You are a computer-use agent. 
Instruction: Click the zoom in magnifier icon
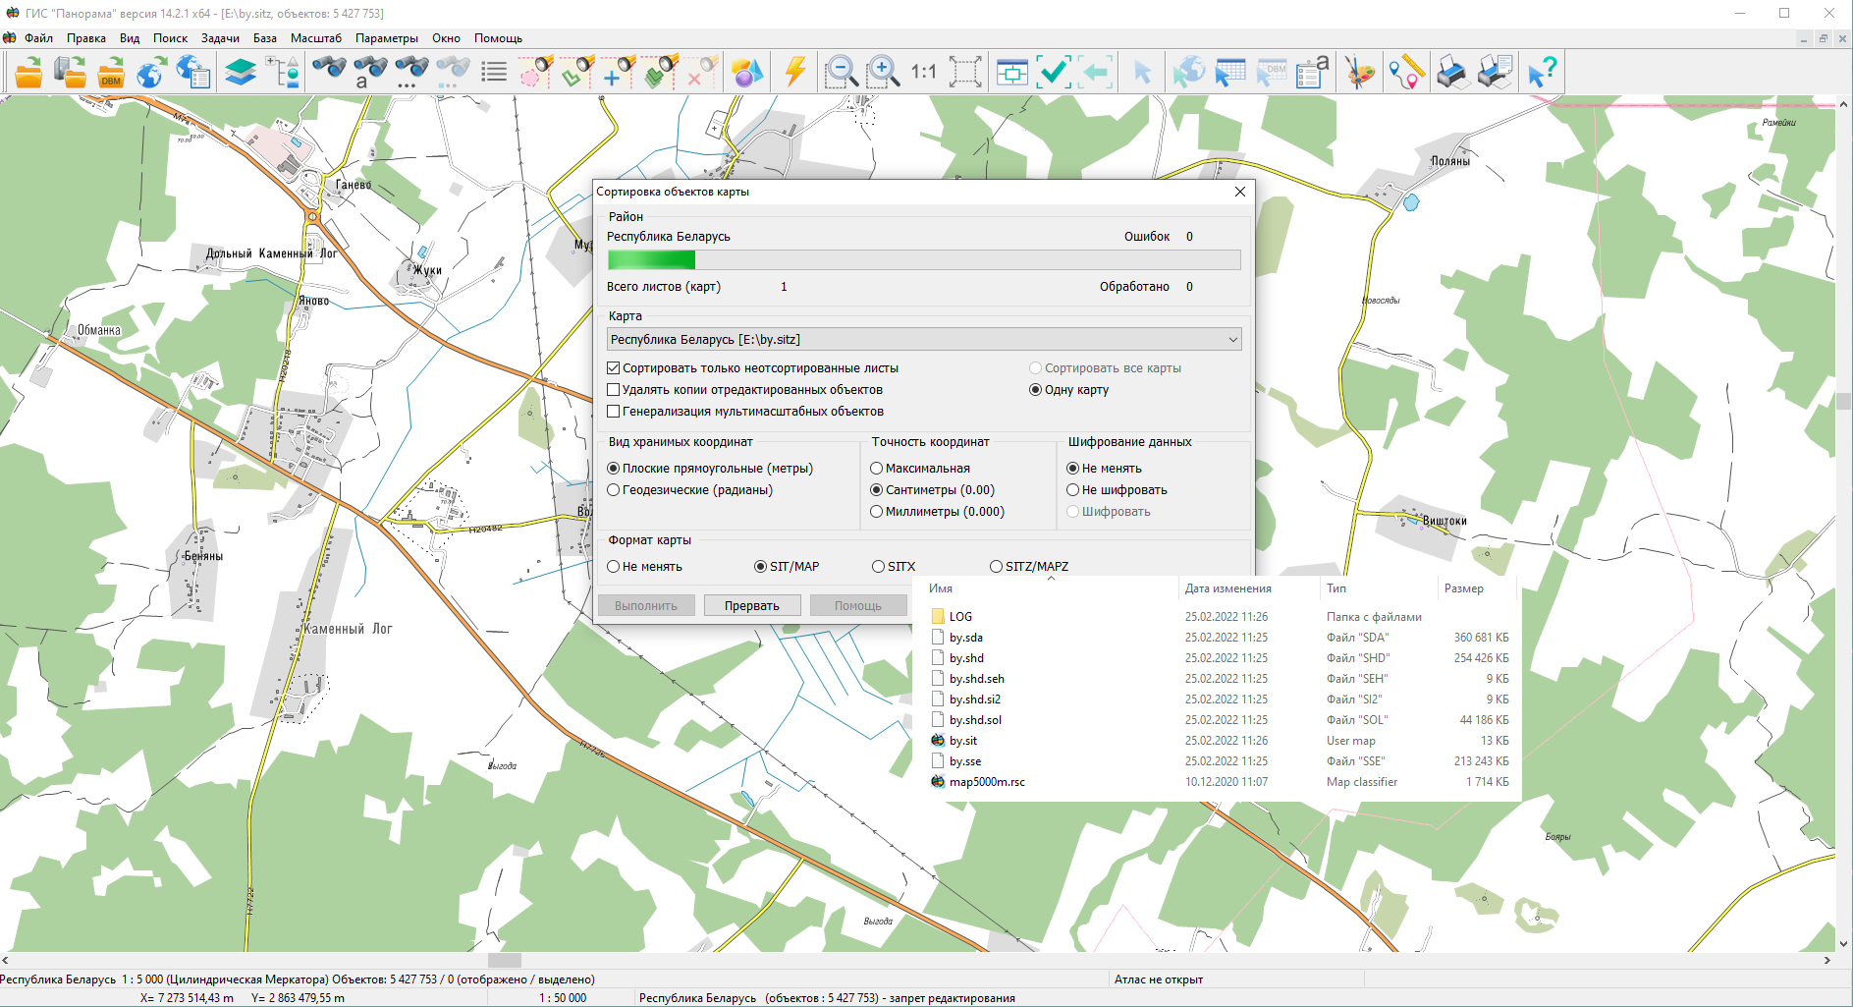click(883, 73)
